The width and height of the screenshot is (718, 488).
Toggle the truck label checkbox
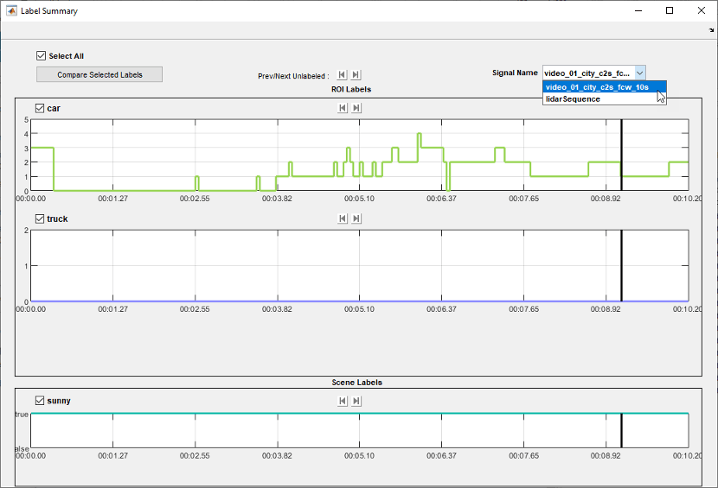point(40,219)
